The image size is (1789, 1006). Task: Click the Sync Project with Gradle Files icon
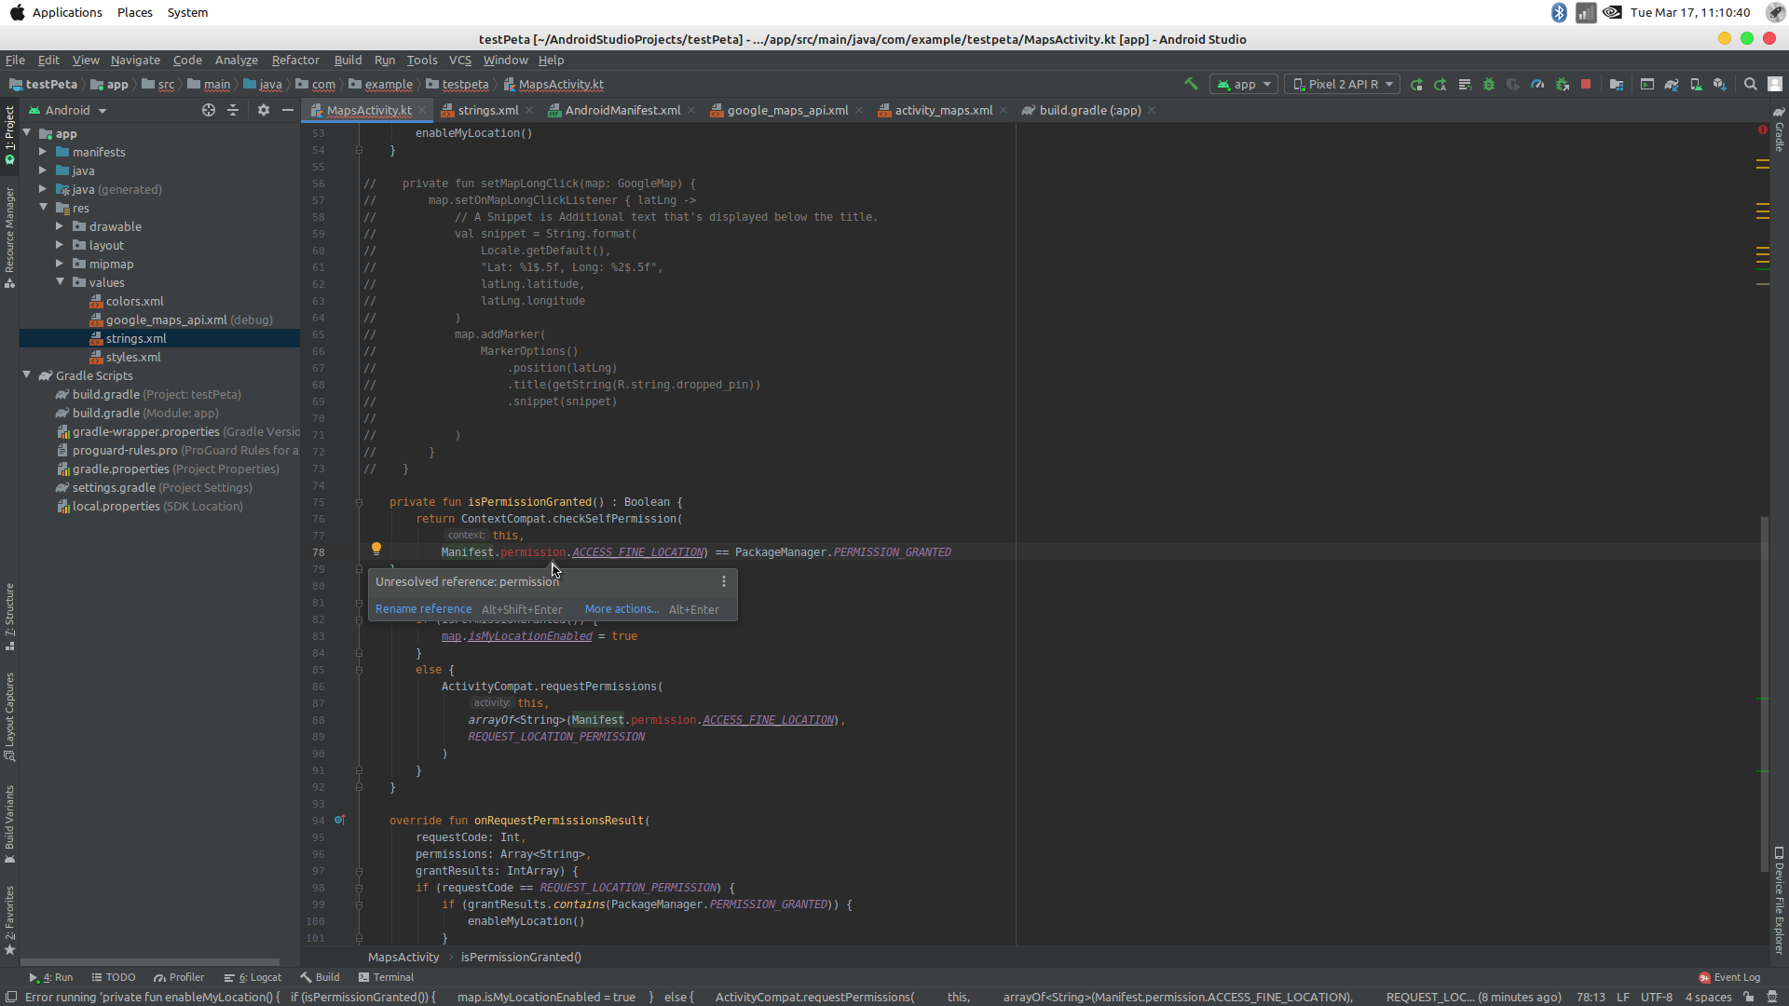pyautogui.click(x=1672, y=84)
